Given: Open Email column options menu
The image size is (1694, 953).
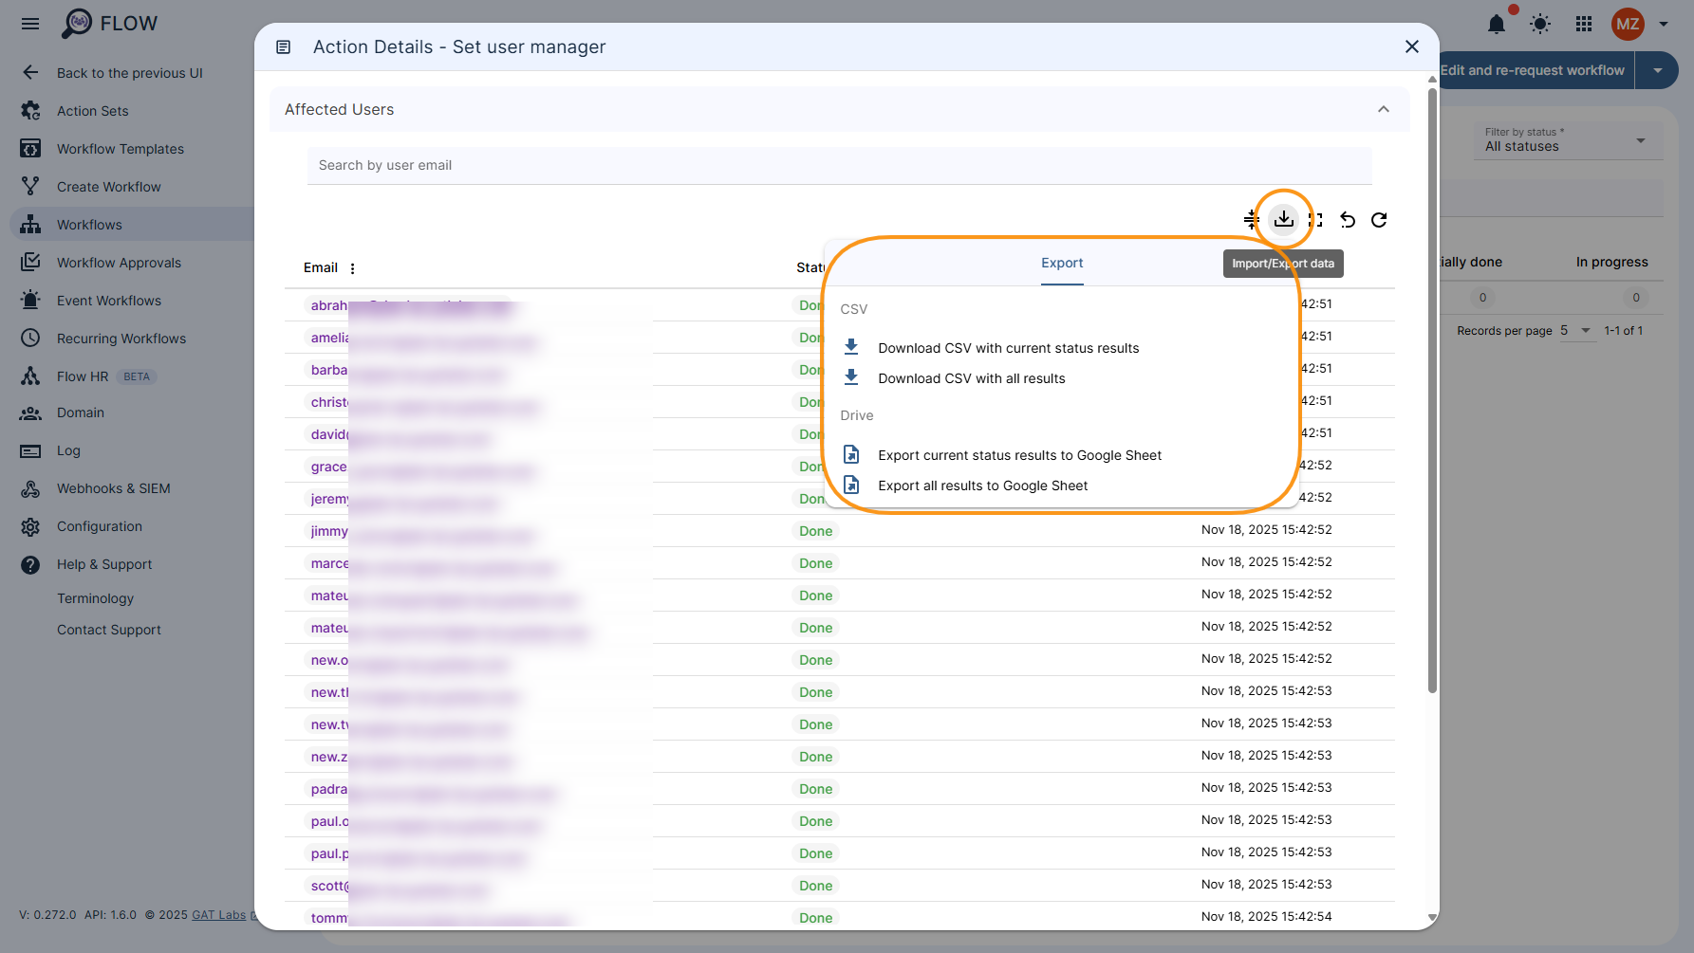Looking at the screenshot, I should [x=352, y=267].
